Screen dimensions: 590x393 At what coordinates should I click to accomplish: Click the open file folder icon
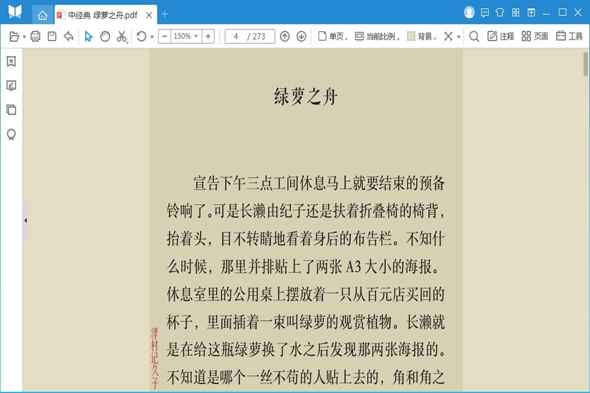[x=14, y=37]
